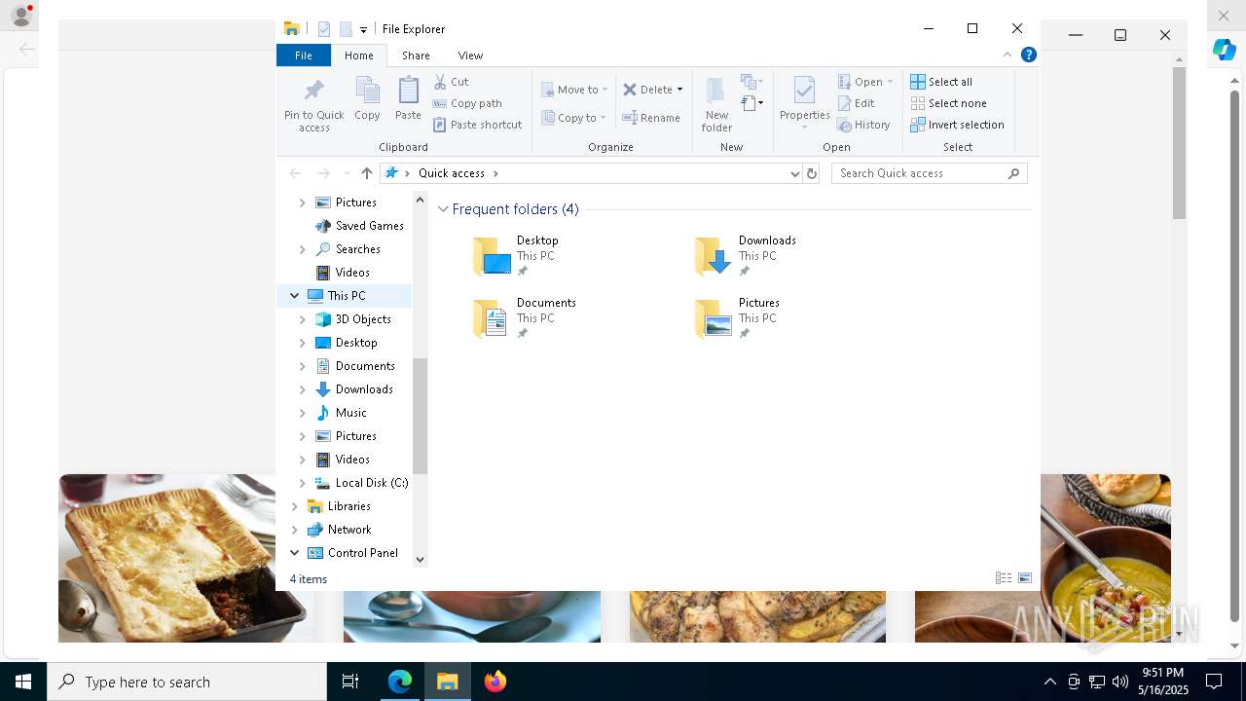Viewport: 1246px width, 701px height.
Task: Refresh the Quick access location
Action: 813,173
